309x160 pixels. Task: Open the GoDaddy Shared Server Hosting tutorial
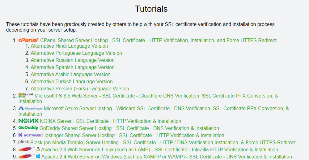point(129,128)
